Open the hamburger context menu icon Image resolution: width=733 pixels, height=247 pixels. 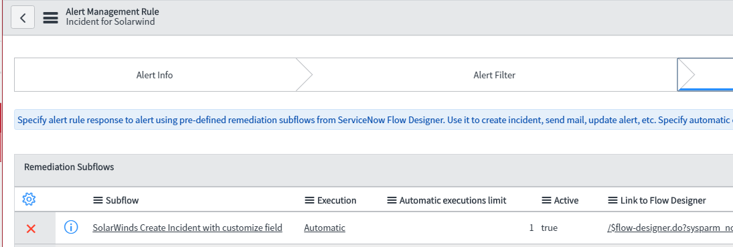50,18
